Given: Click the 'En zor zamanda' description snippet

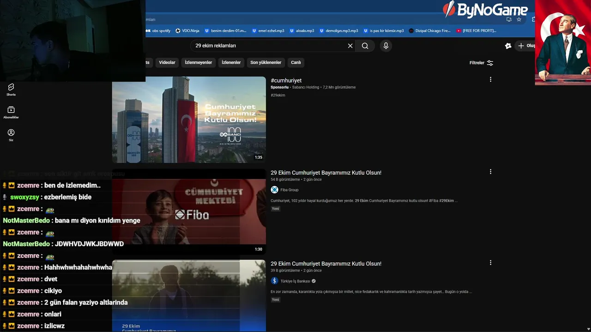Looking at the screenshot, I should click(x=371, y=292).
